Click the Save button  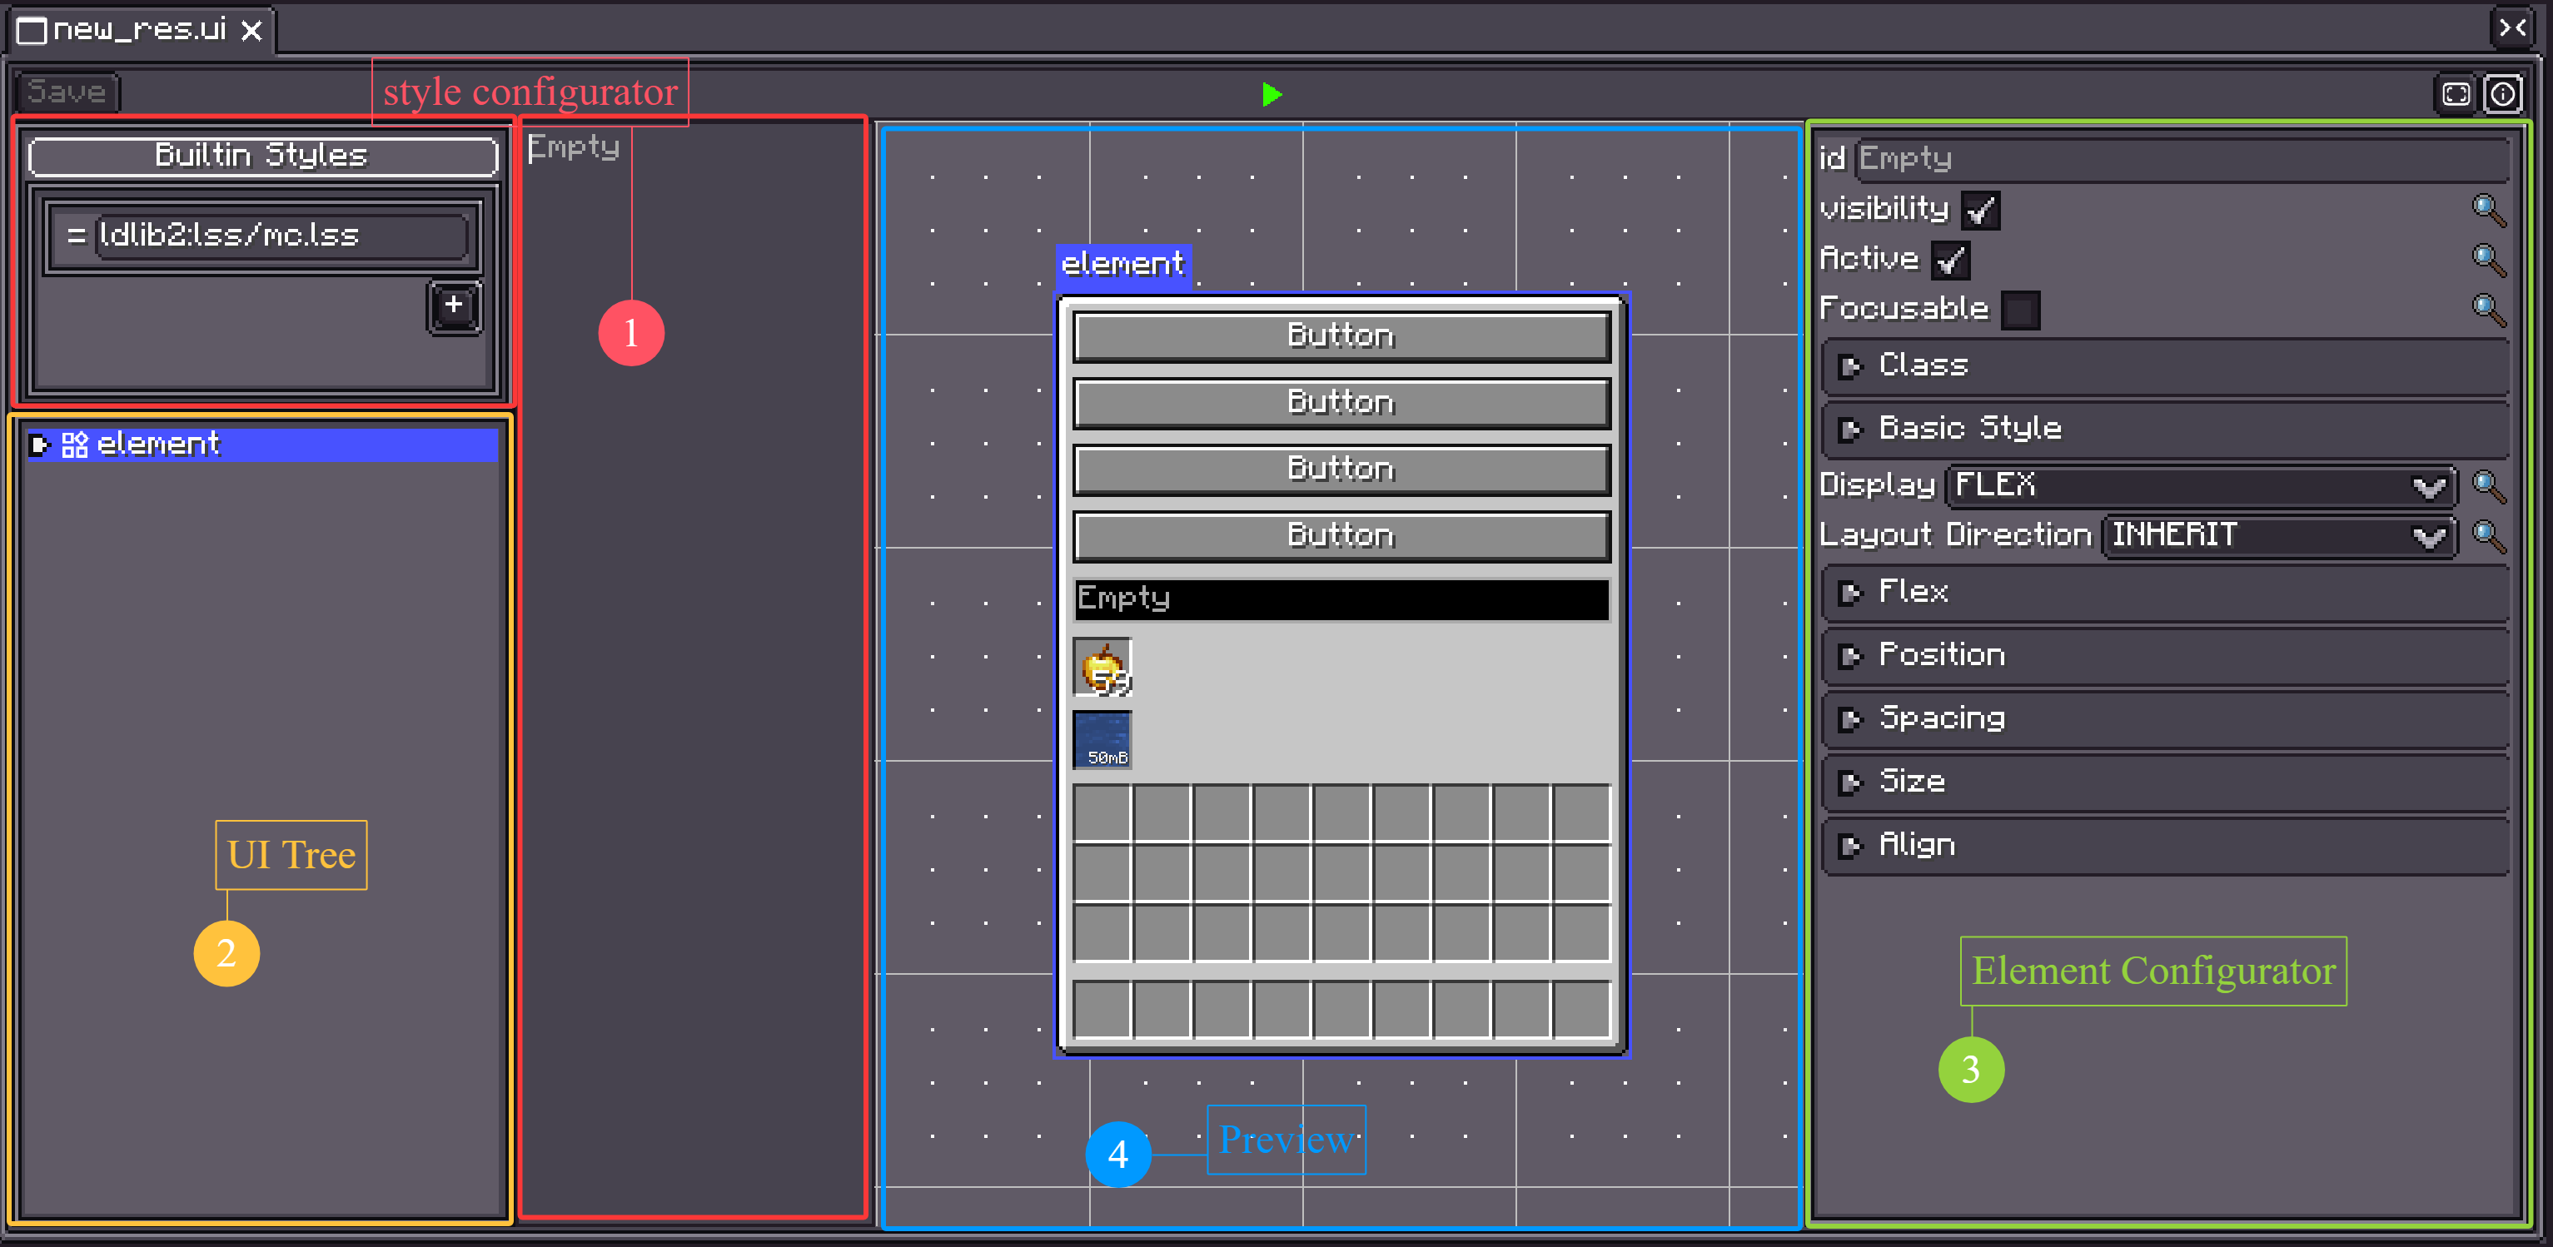pos(67,92)
